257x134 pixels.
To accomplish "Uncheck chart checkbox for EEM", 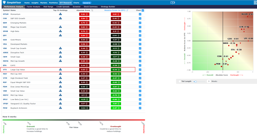I will coord(140,23).
